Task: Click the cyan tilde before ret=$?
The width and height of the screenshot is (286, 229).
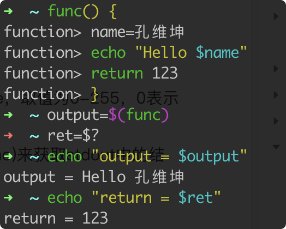Action: [34, 136]
